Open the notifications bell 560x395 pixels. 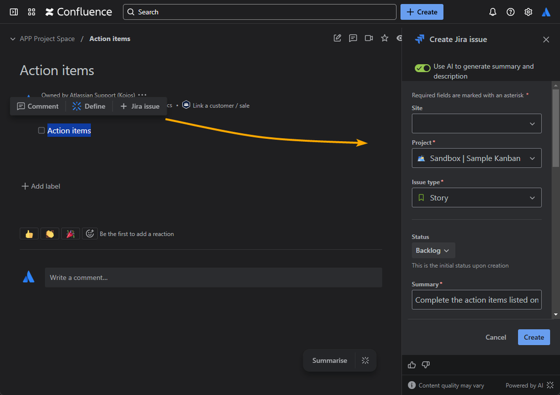(493, 12)
